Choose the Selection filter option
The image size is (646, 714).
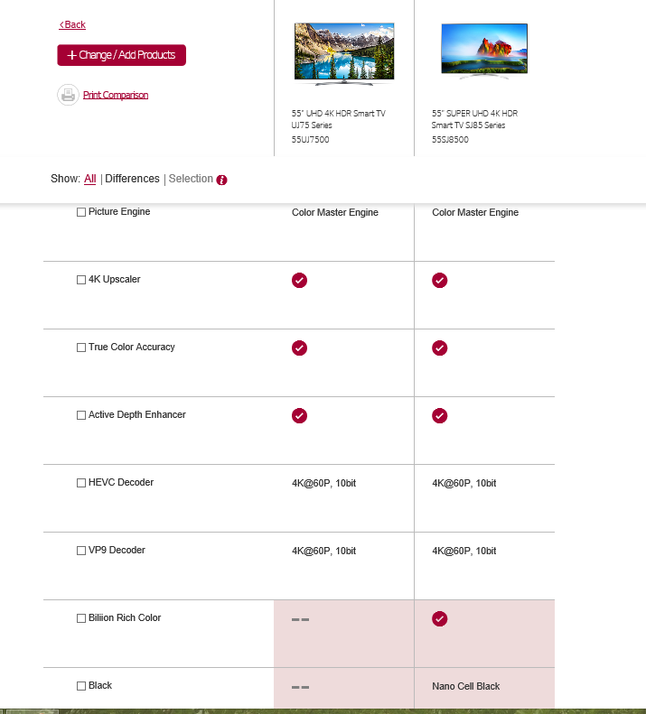(191, 179)
